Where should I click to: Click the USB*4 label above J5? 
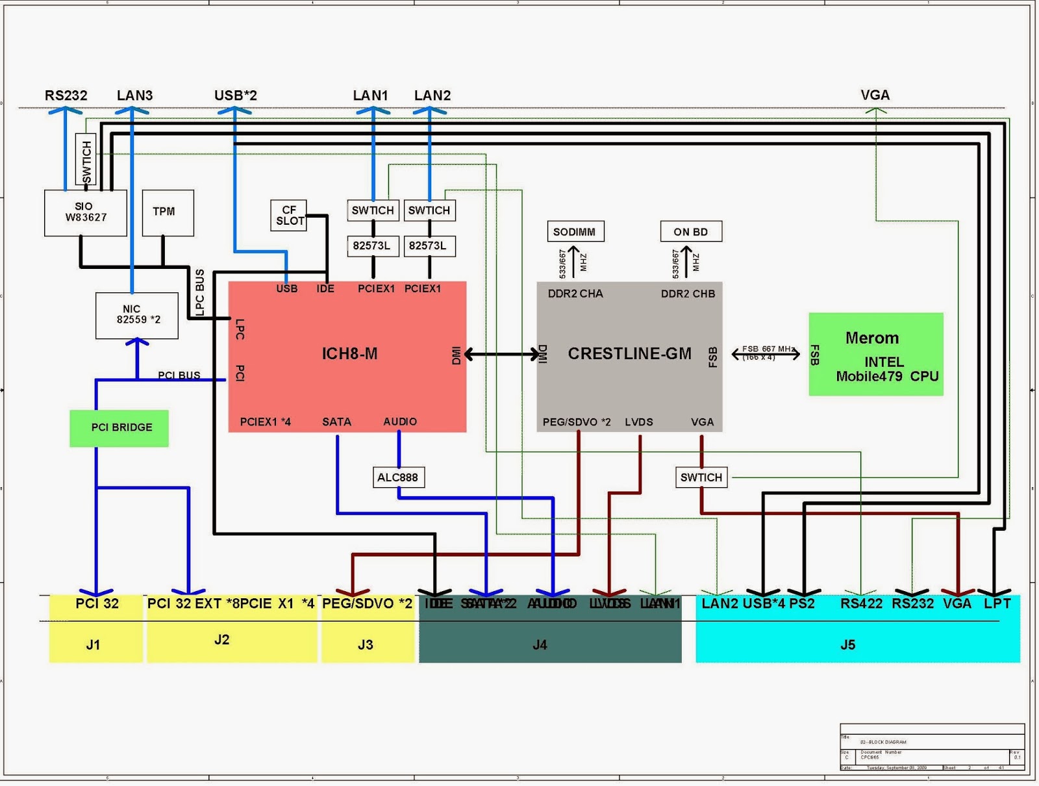coord(764,603)
